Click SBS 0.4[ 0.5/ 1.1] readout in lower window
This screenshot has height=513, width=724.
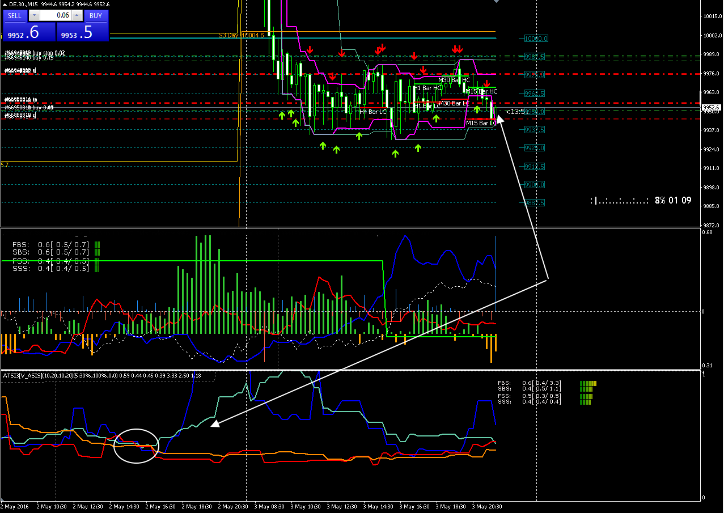(x=529, y=389)
